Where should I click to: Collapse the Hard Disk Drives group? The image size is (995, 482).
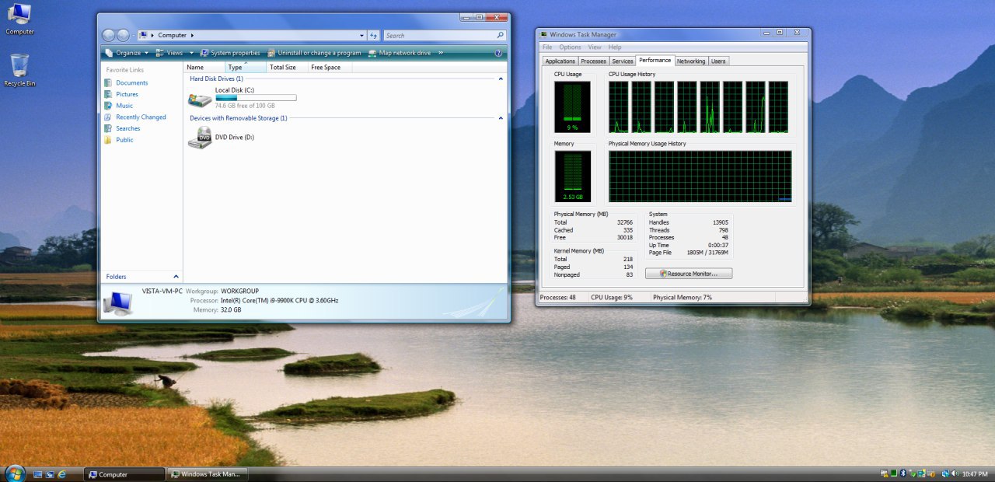pos(501,79)
